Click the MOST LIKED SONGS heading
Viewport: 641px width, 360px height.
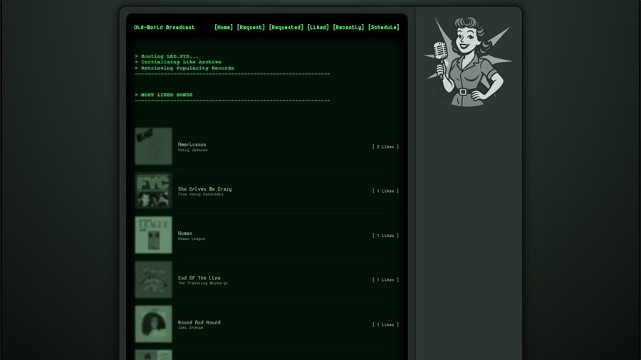(164, 95)
